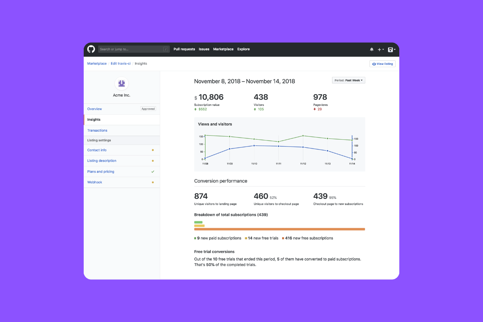The height and width of the screenshot is (322, 483).
Task: Click the plus icon to create new
Action: 379,49
